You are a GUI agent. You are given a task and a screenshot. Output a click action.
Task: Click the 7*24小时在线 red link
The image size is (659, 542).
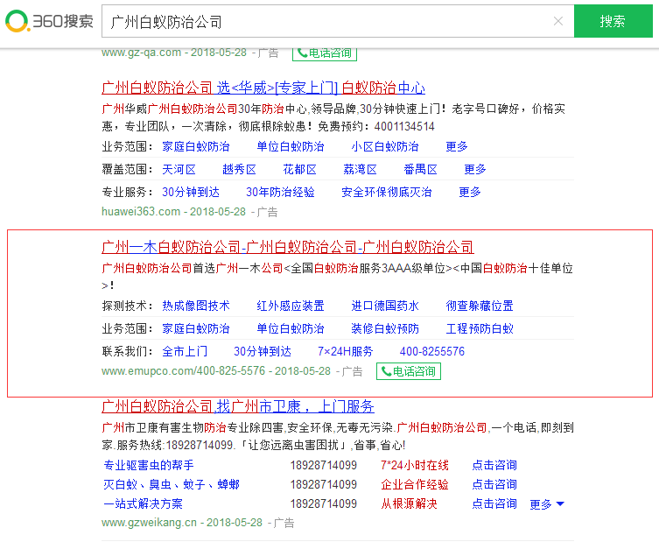tap(414, 465)
